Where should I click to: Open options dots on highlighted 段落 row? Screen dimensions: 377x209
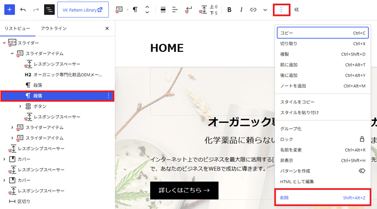coord(108,96)
